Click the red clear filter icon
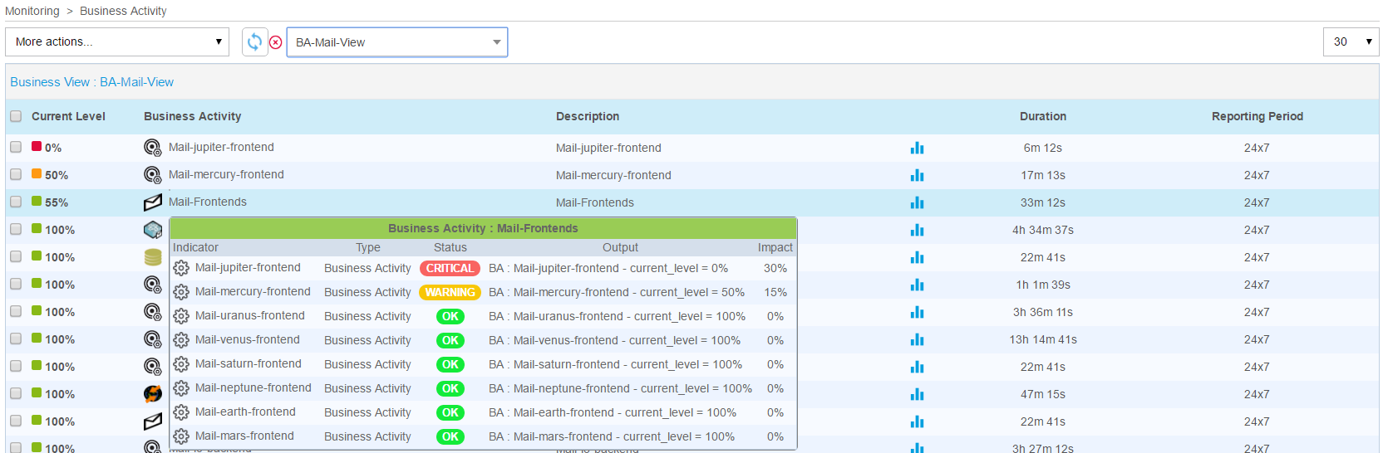 point(276,42)
